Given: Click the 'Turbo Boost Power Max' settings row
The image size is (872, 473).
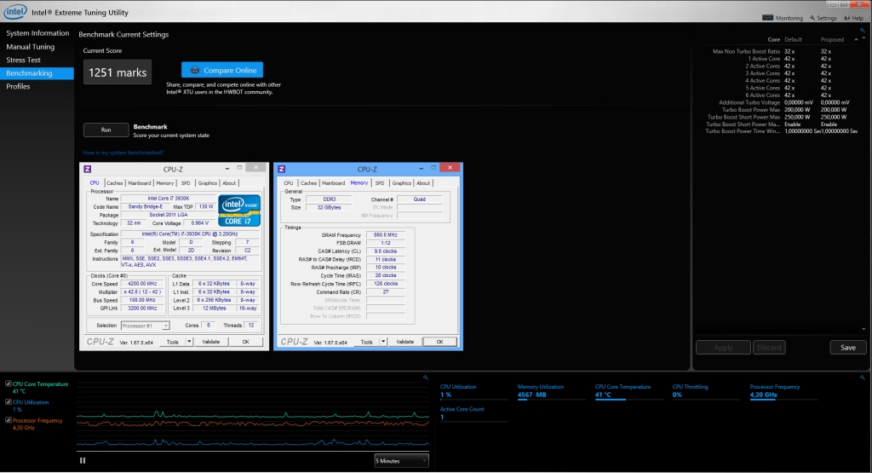Looking at the screenshot, I should 784,110.
